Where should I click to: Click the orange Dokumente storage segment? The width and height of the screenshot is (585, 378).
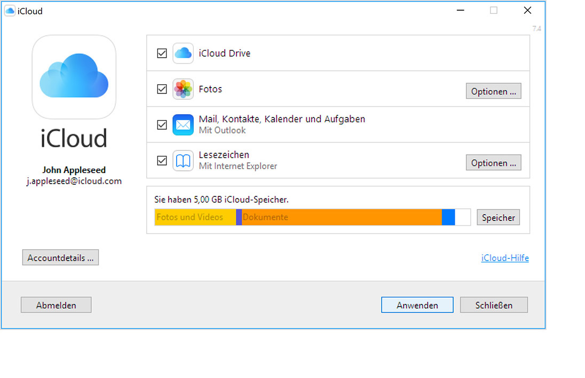click(x=342, y=217)
